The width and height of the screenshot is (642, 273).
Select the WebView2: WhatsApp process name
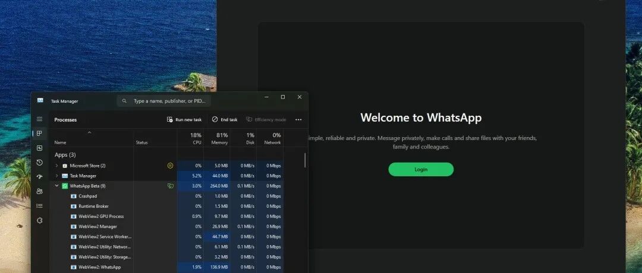point(99,267)
